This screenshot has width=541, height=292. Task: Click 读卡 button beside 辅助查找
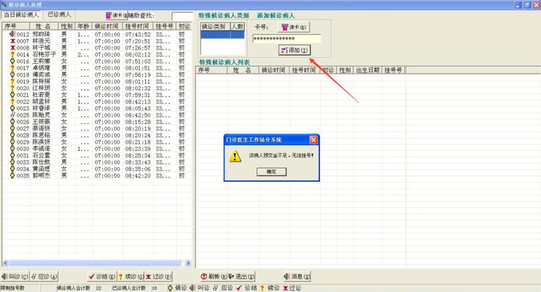(117, 15)
